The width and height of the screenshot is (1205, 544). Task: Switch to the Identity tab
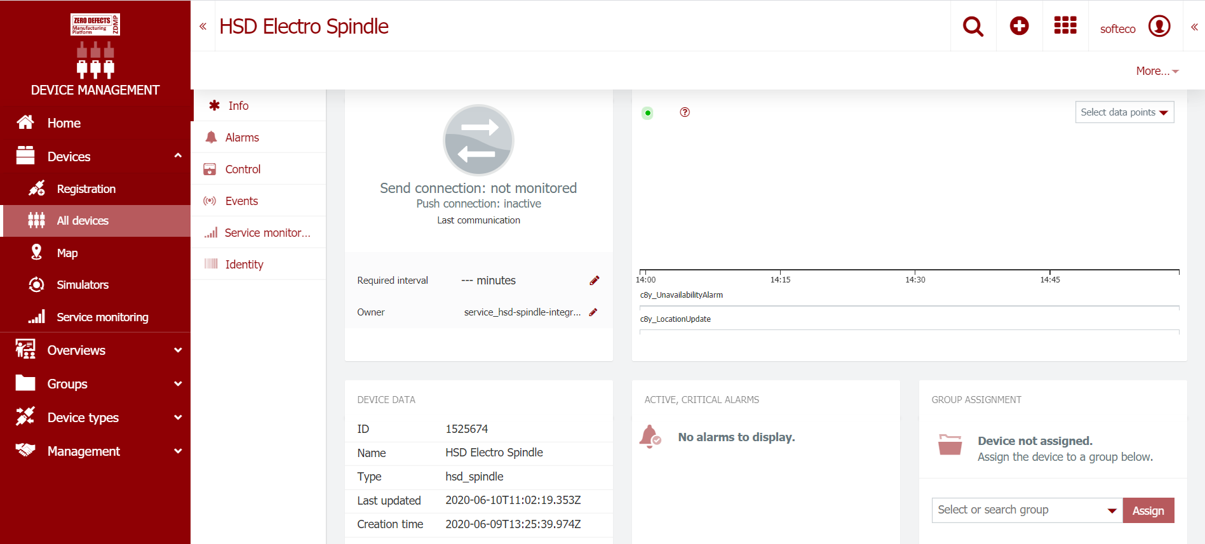(x=259, y=264)
